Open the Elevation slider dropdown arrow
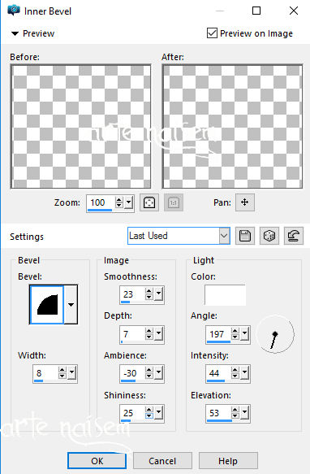Screen dimensions: 310x474 click(245, 413)
